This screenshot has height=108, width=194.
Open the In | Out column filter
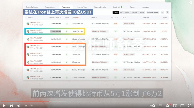(117, 18)
